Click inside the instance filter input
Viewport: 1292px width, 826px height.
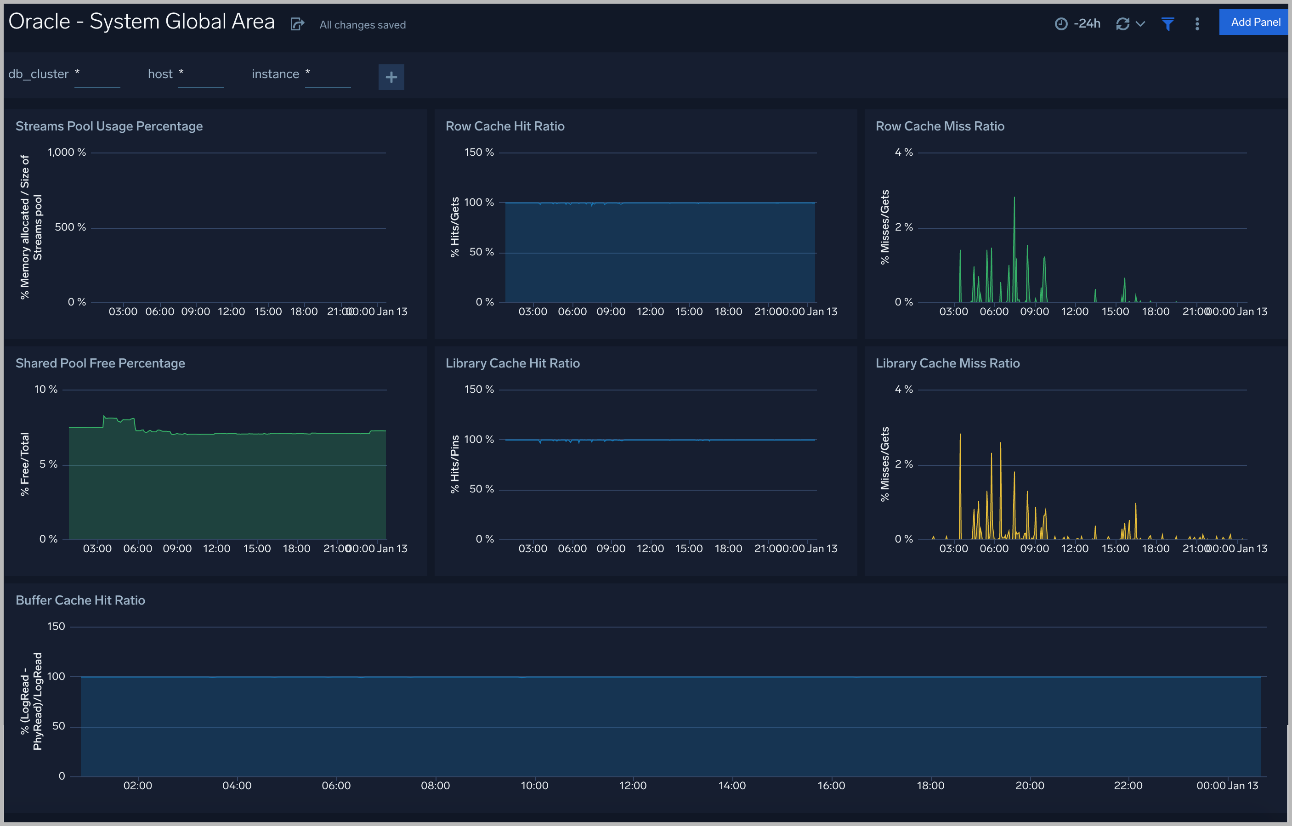328,75
